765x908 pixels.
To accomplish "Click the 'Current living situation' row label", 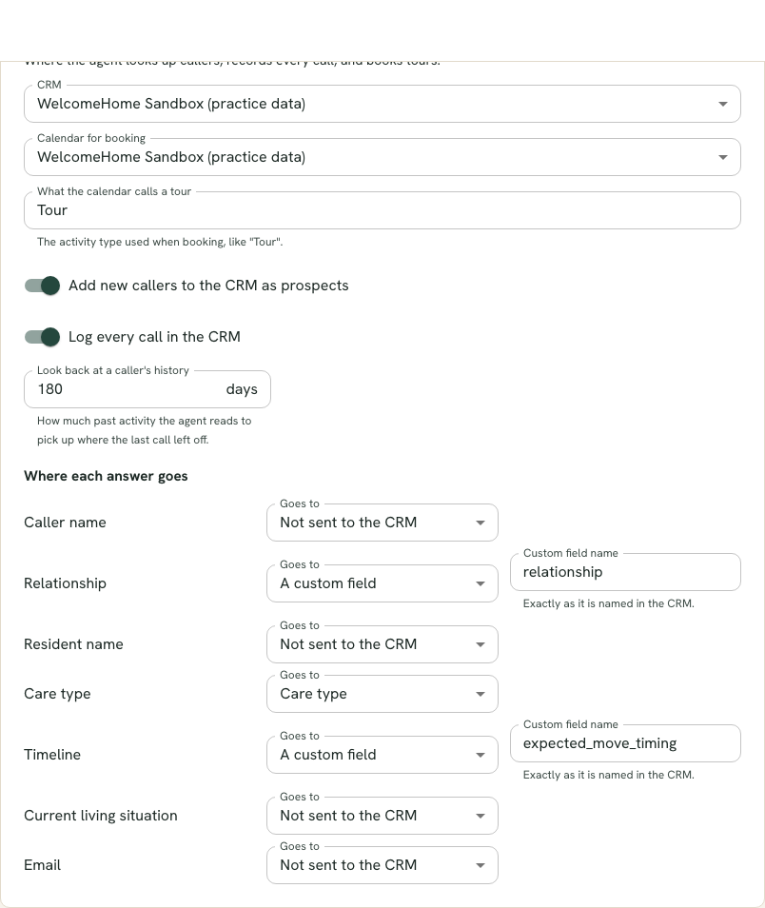I will tap(101, 816).
